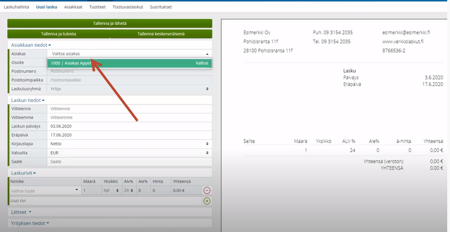This screenshot has width=450, height=232.
Task: Collapse Laskun tiedot section
Action: point(28,100)
